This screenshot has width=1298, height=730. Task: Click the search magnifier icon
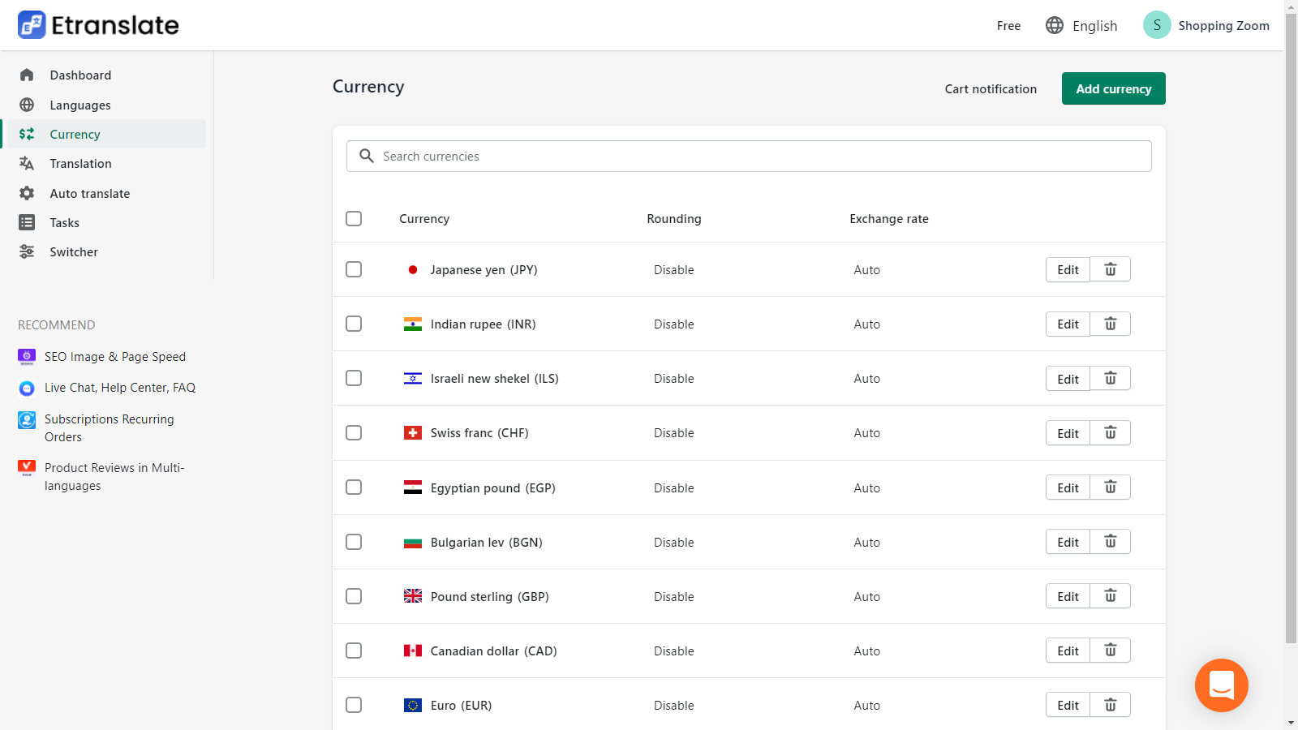(x=367, y=156)
